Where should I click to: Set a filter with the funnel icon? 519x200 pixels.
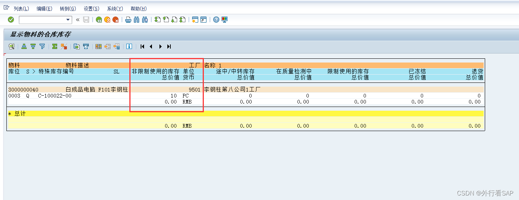(42, 46)
